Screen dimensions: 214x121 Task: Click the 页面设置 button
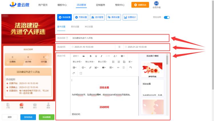click(81, 17)
